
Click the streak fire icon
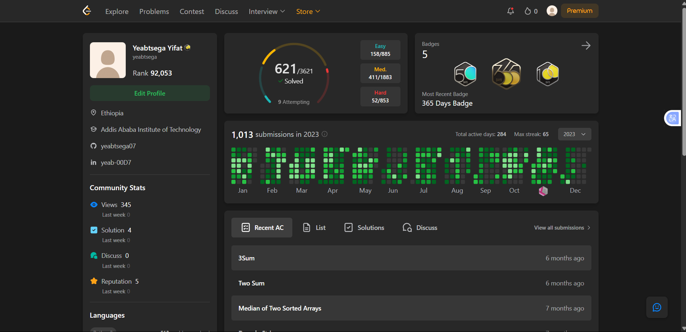[x=528, y=11]
